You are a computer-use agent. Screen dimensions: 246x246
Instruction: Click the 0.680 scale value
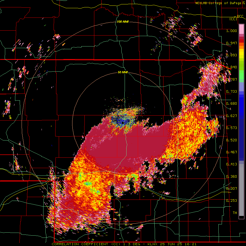[232, 104]
